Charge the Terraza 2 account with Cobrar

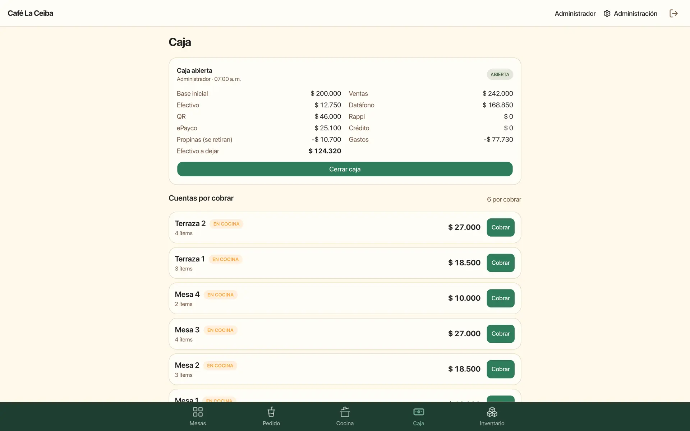(501, 227)
